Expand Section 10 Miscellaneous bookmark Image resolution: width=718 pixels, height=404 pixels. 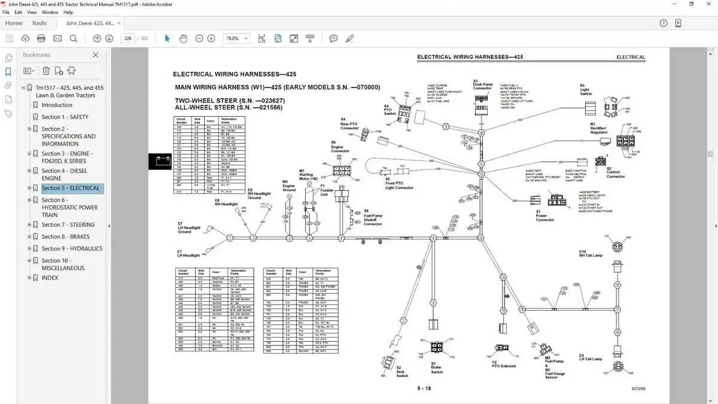29,261
